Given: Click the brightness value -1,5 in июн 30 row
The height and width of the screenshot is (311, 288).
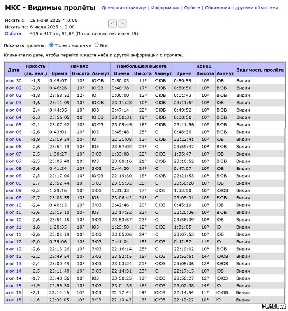Looking at the screenshot, I should 35,81.
